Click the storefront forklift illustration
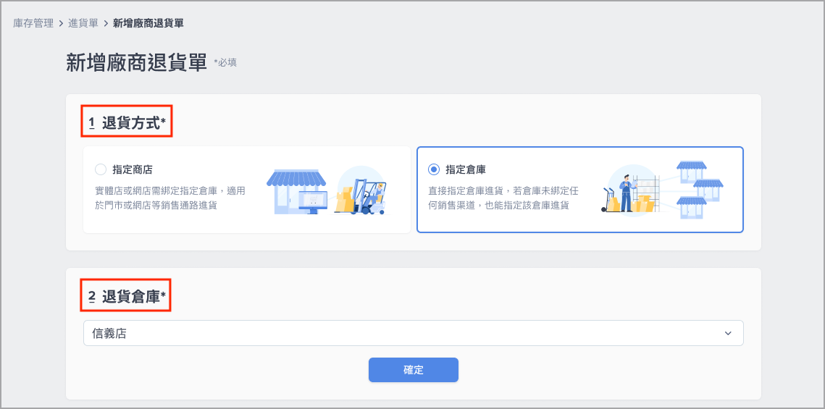 coord(327,190)
